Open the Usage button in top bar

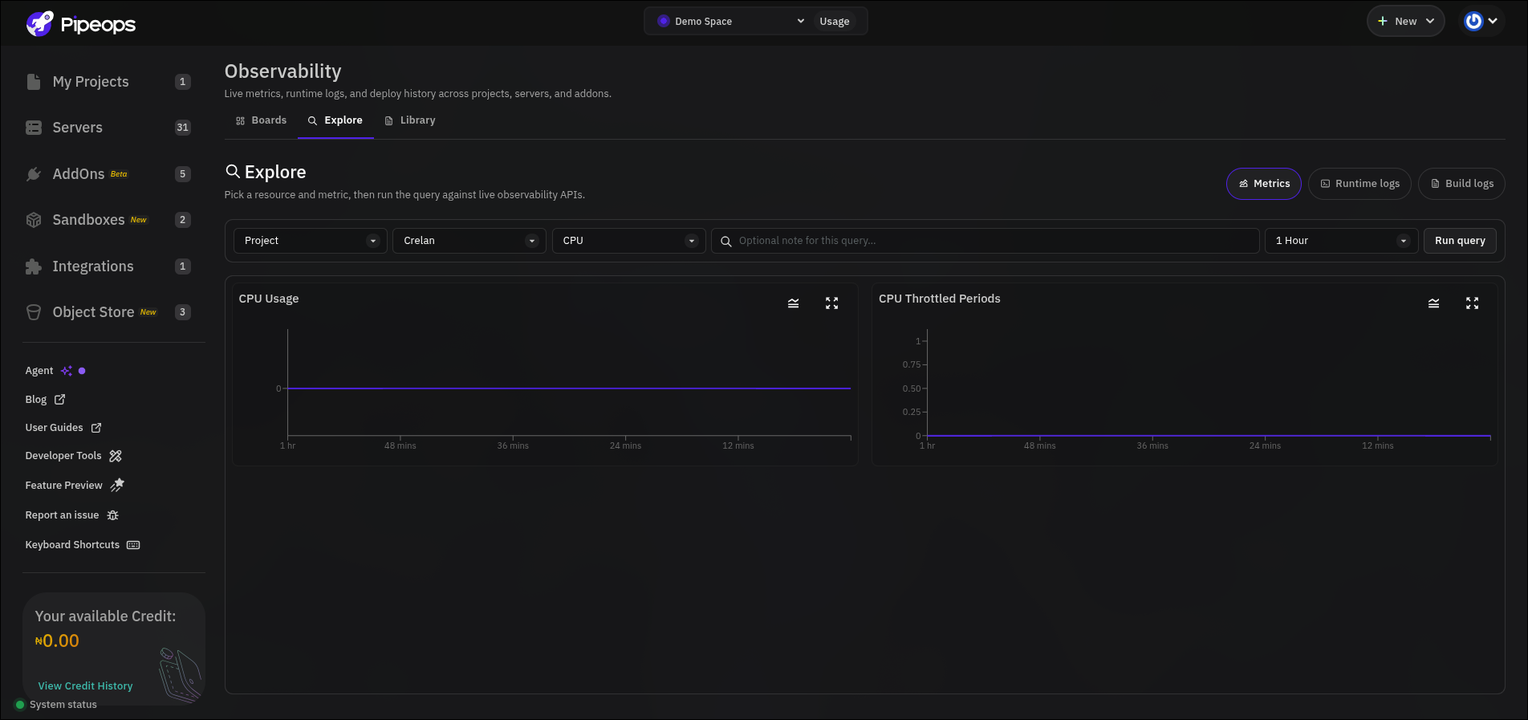click(835, 22)
